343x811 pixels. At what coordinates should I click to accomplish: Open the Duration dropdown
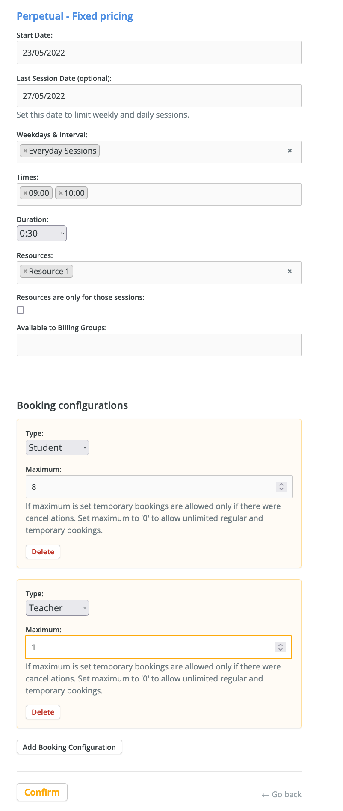click(41, 233)
